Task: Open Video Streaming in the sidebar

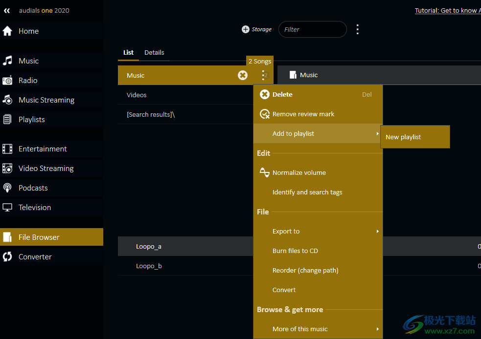Action: pyautogui.click(x=51, y=169)
